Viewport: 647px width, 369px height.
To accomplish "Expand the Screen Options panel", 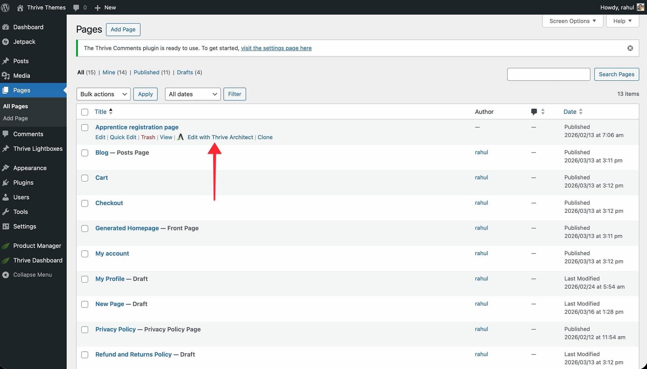I will (x=572, y=21).
